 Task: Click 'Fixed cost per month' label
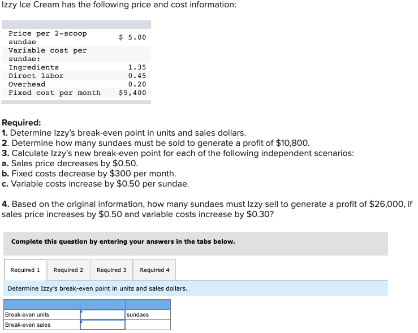point(54,93)
